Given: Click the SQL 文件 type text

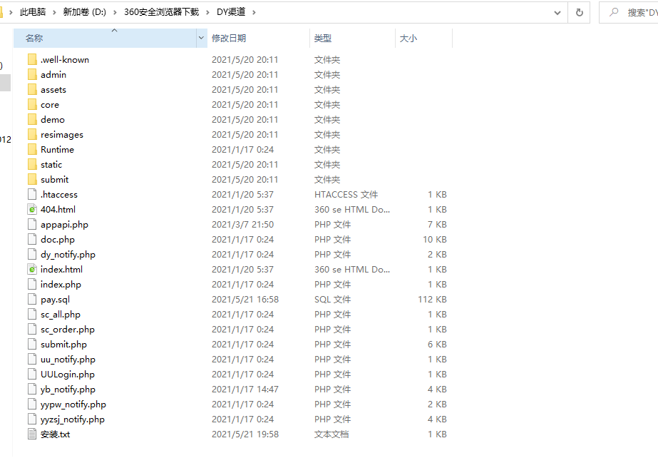Looking at the screenshot, I should pyautogui.click(x=333, y=300).
